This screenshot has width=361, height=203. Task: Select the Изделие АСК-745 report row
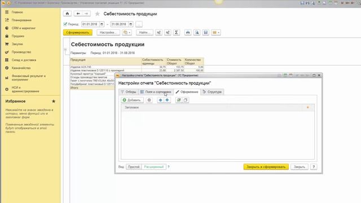tap(137, 67)
